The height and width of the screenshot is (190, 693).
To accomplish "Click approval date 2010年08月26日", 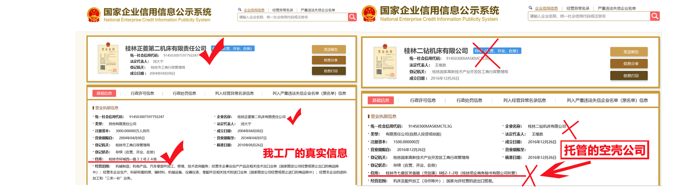I will (250, 145).
